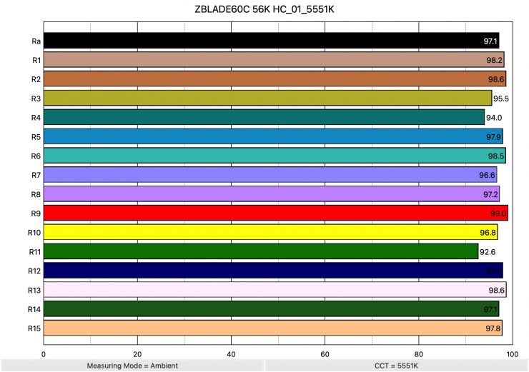Click the green R11 bar
Viewport: 529px width, 372px height.
click(260, 251)
